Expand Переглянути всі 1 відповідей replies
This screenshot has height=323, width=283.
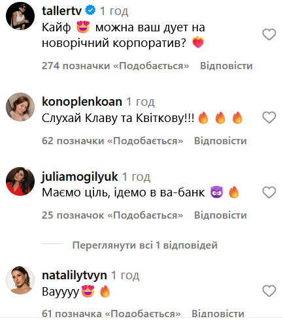point(145,245)
